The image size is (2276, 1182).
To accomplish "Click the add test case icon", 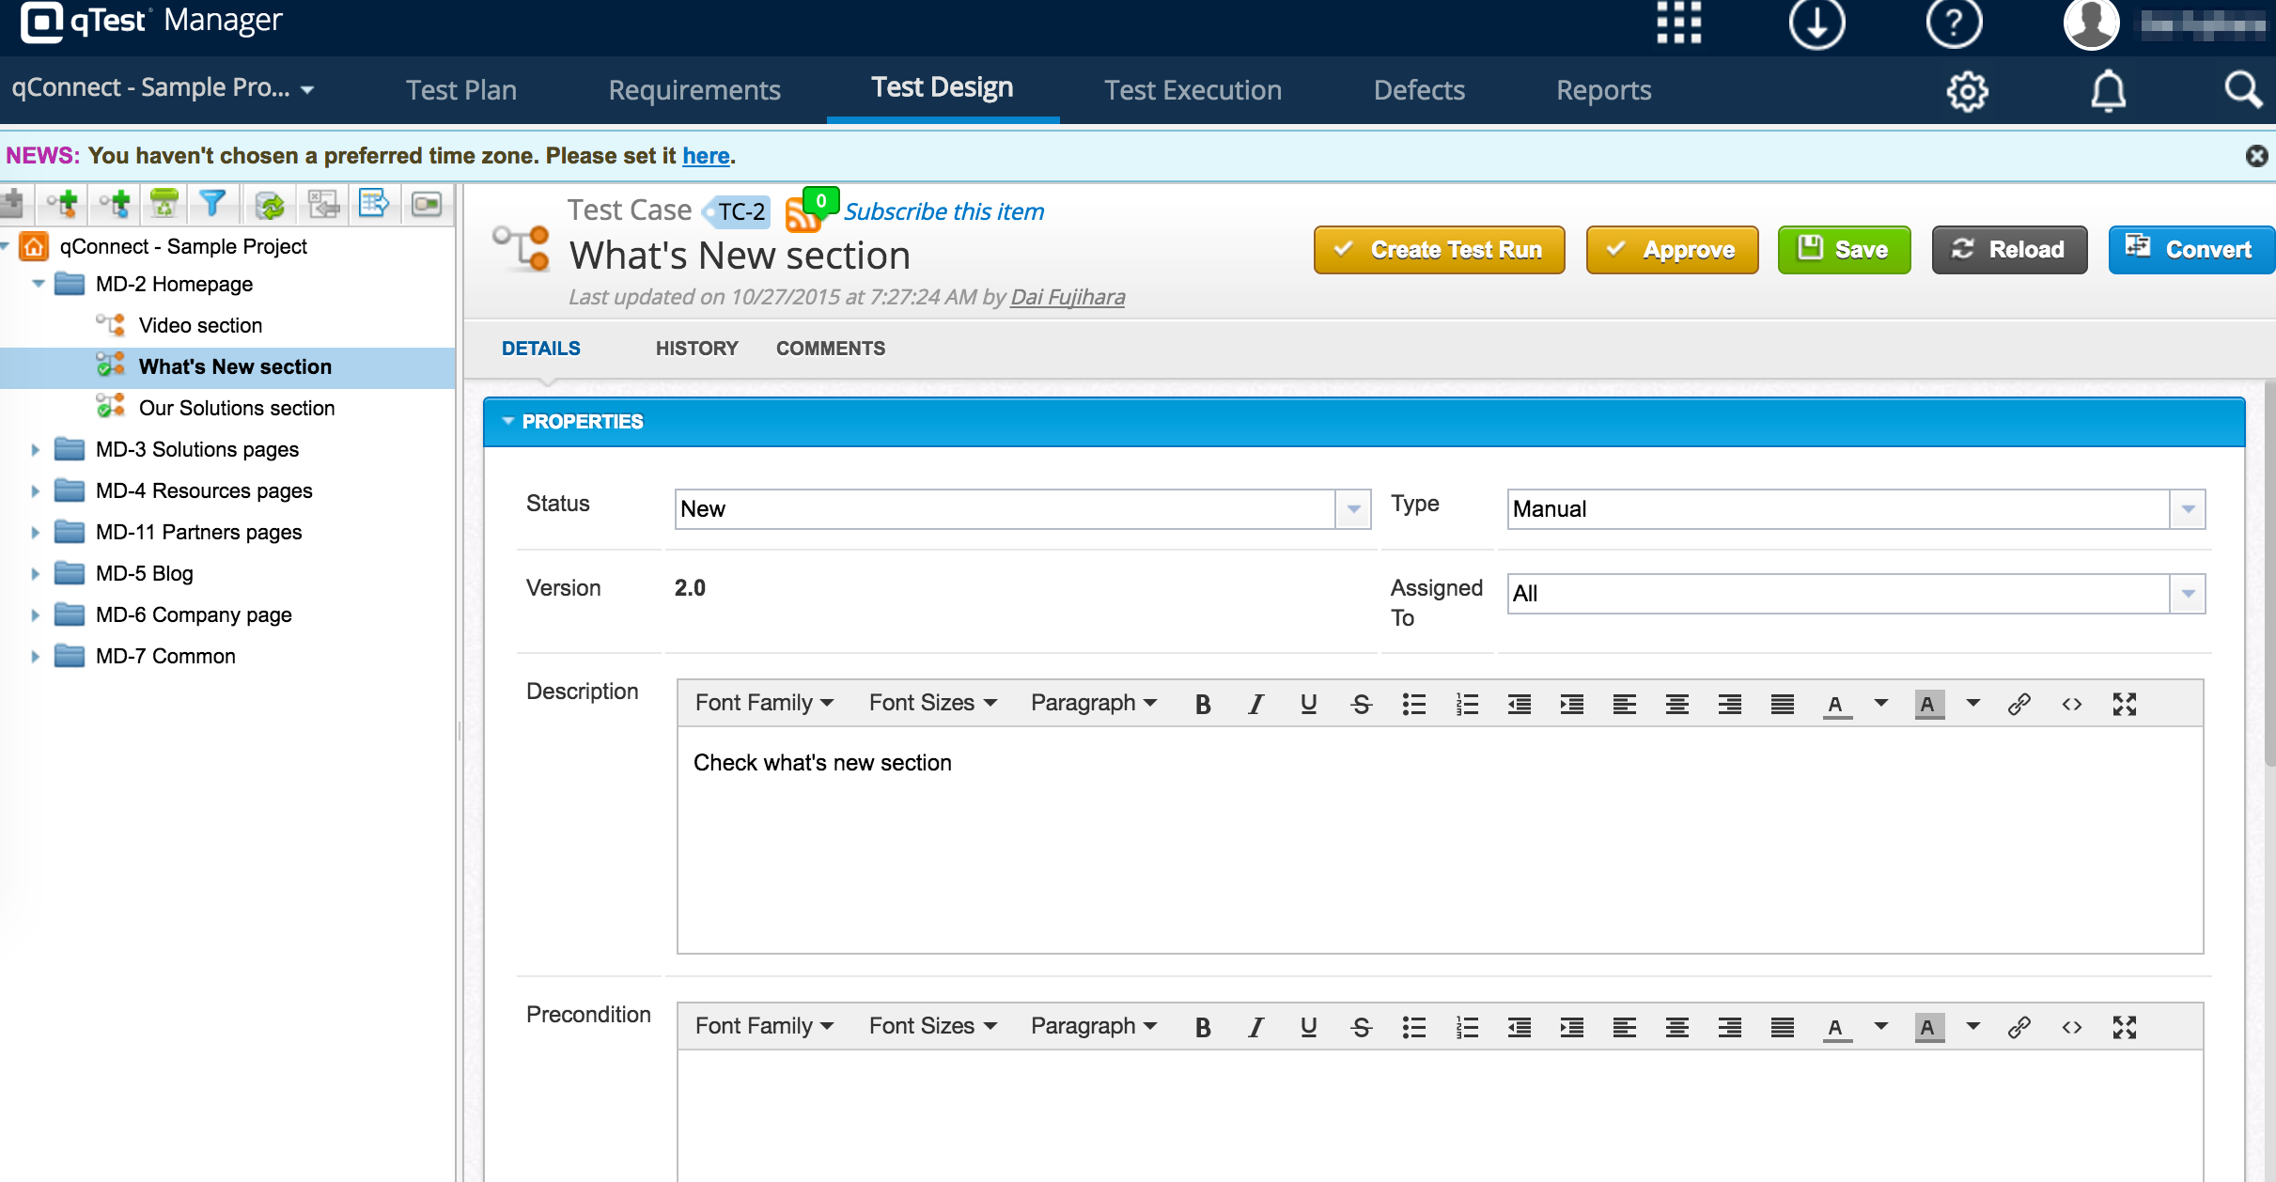I will (x=64, y=203).
